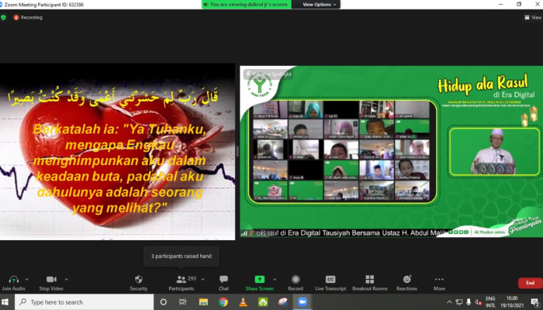Click the Join Audio headphone icon

click(13, 280)
